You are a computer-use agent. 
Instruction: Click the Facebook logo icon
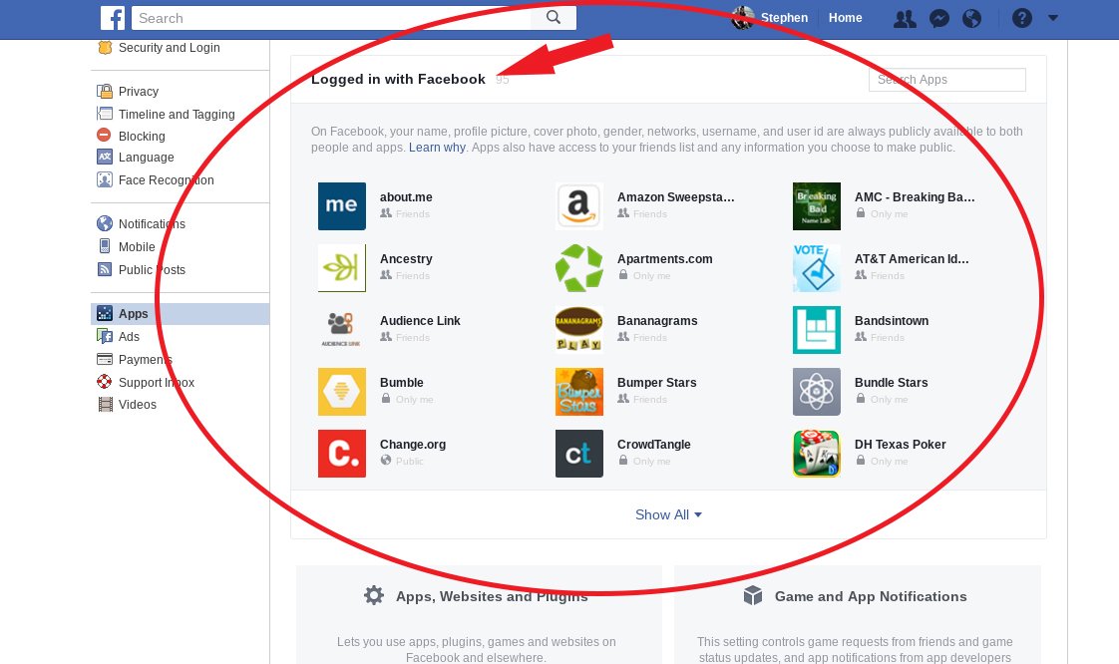(x=113, y=18)
